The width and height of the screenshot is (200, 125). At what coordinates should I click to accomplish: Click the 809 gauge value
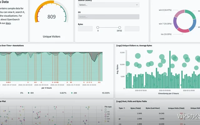[x=52, y=17]
